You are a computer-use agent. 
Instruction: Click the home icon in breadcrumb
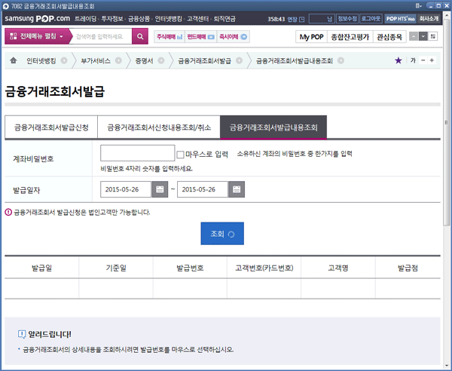14,60
